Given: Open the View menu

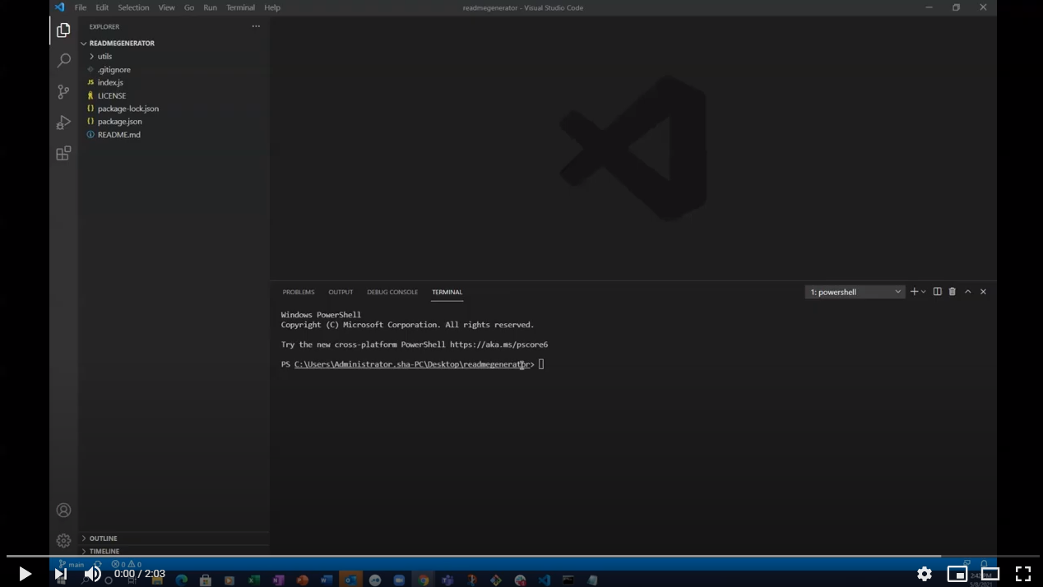Looking at the screenshot, I should click(x=166, y=7).
